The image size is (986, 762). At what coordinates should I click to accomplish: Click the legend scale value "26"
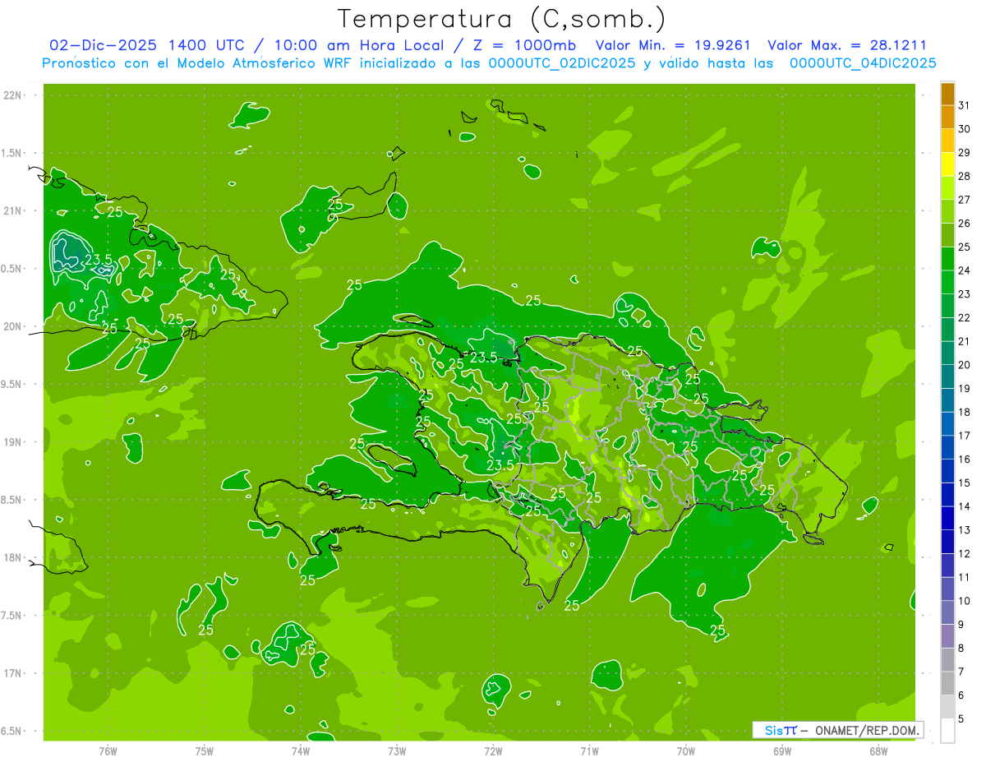965,223
